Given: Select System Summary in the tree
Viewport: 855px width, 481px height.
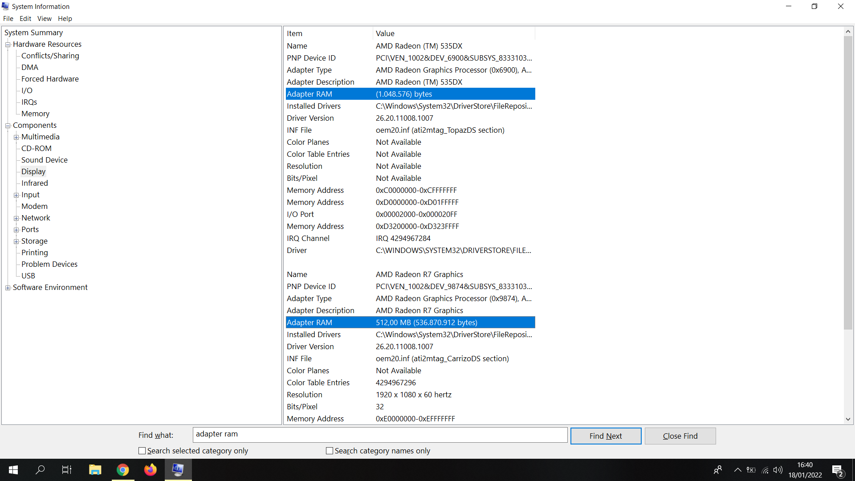Looking at the screenshot, I should pos(33,33).
